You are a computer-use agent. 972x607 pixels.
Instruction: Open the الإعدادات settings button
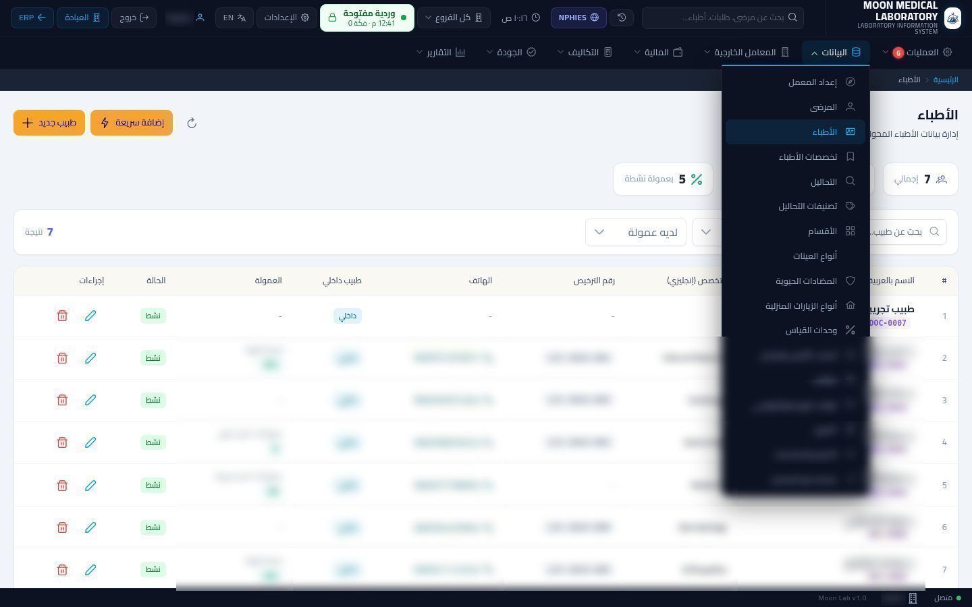click(286, 18)
